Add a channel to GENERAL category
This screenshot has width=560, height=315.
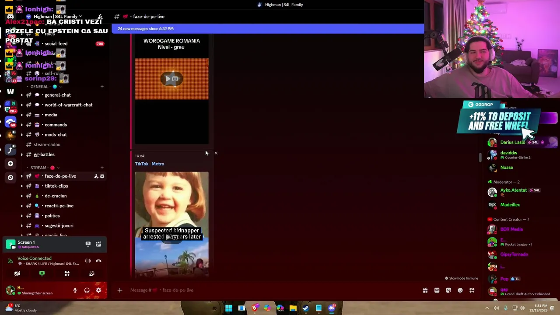point(102,87)
